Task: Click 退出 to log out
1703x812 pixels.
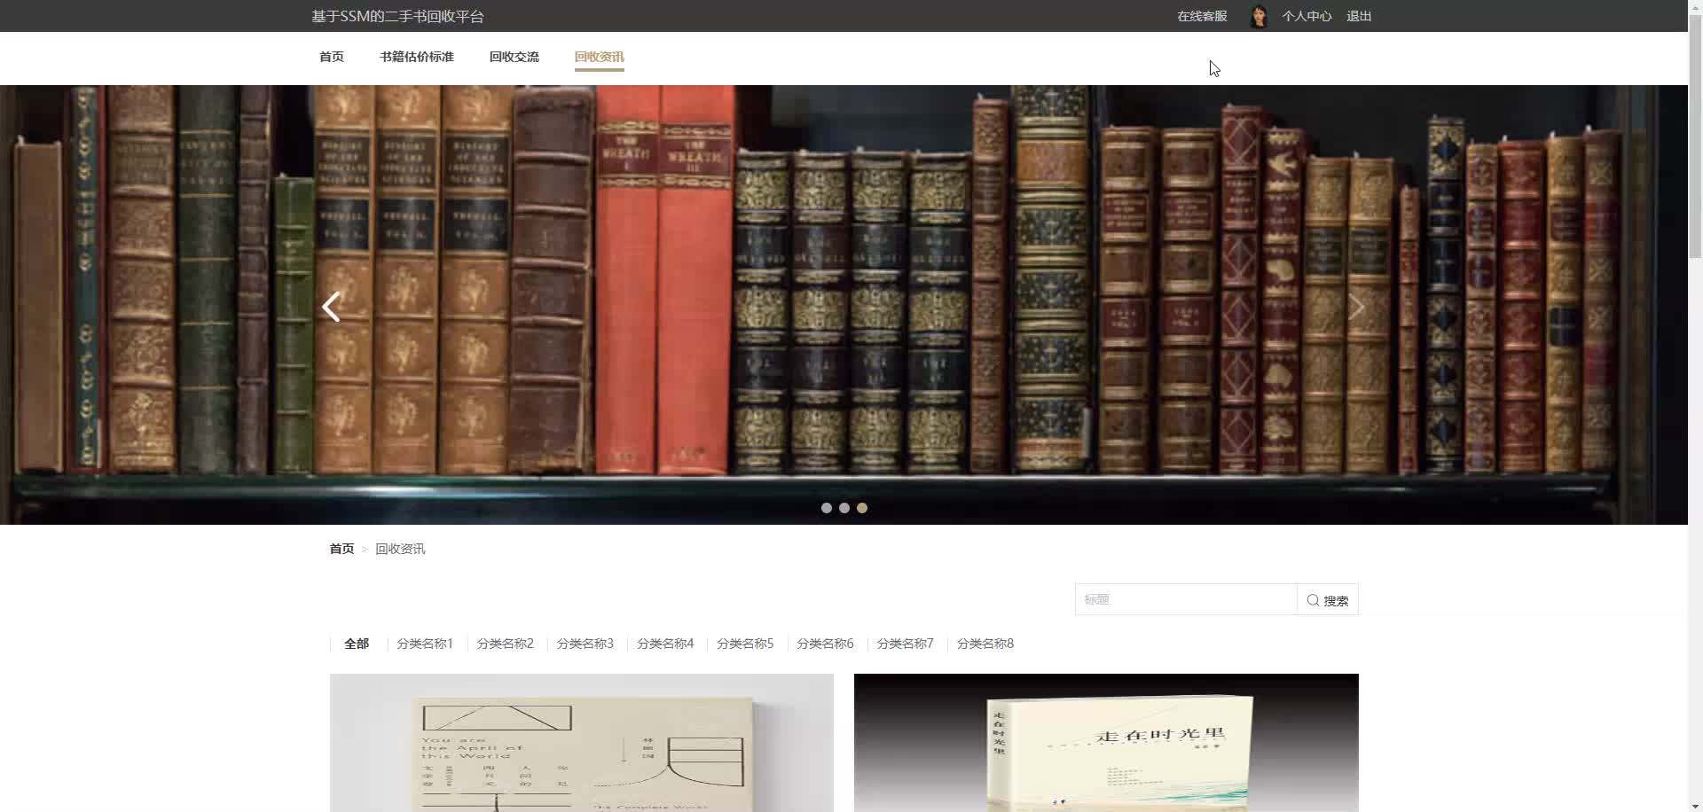Action: click(x=1359, y=16)
